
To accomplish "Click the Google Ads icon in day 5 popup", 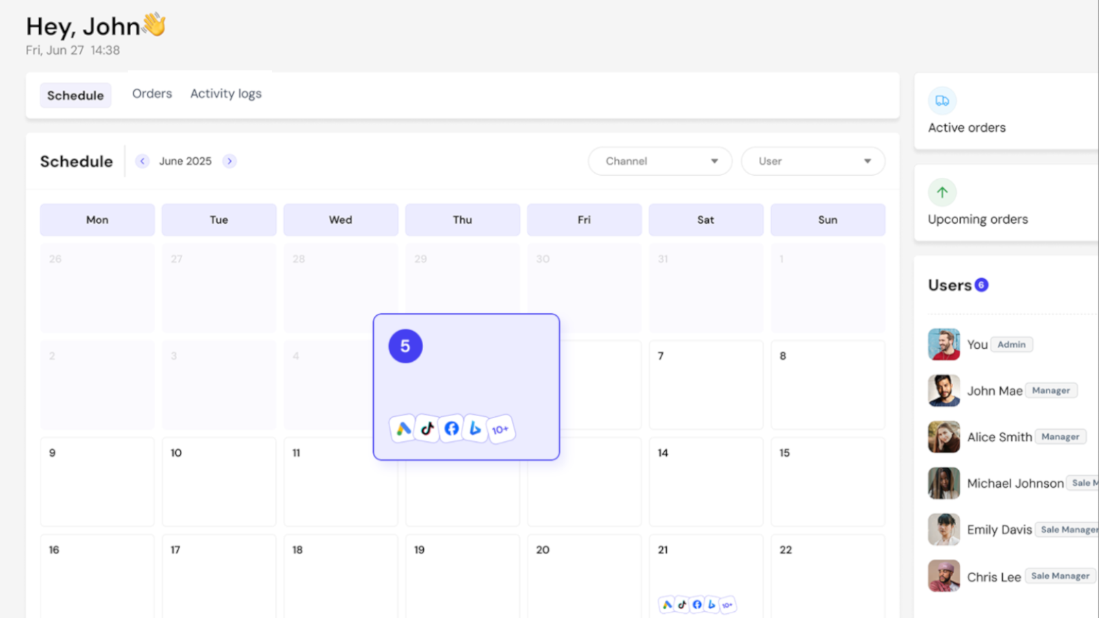I will pos(403,428).
